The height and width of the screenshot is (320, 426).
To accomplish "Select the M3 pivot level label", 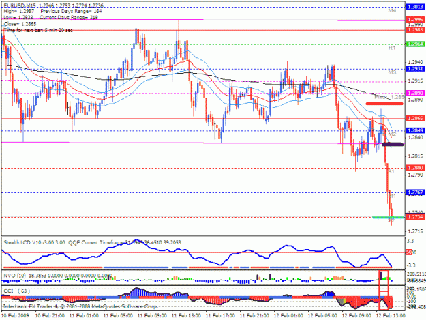I will (x=392, y=72).
